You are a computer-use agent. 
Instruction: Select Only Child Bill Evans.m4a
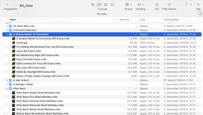[31, 59]
